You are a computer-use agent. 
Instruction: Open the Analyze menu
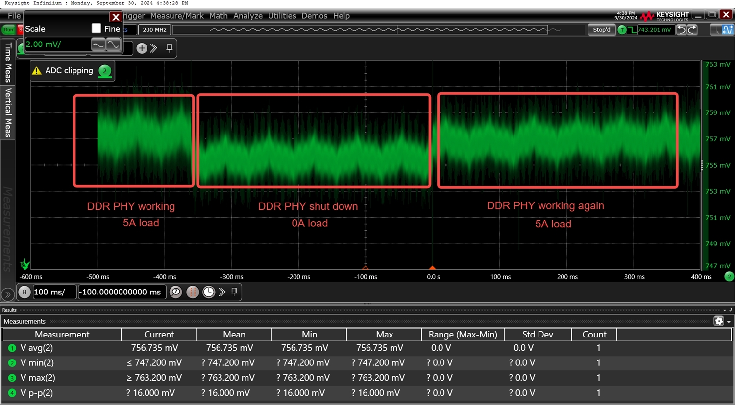(248, 16)
